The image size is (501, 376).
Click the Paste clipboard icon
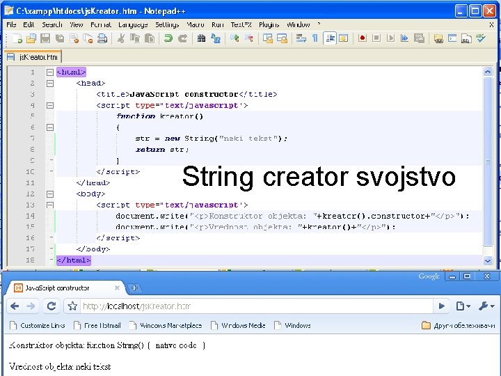pyautogui.click(x=149, y=39)
